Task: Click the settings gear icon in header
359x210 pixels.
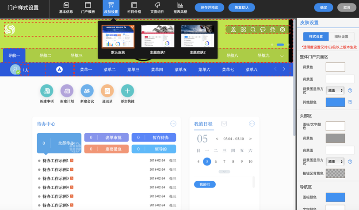Action: click(283, 30)
